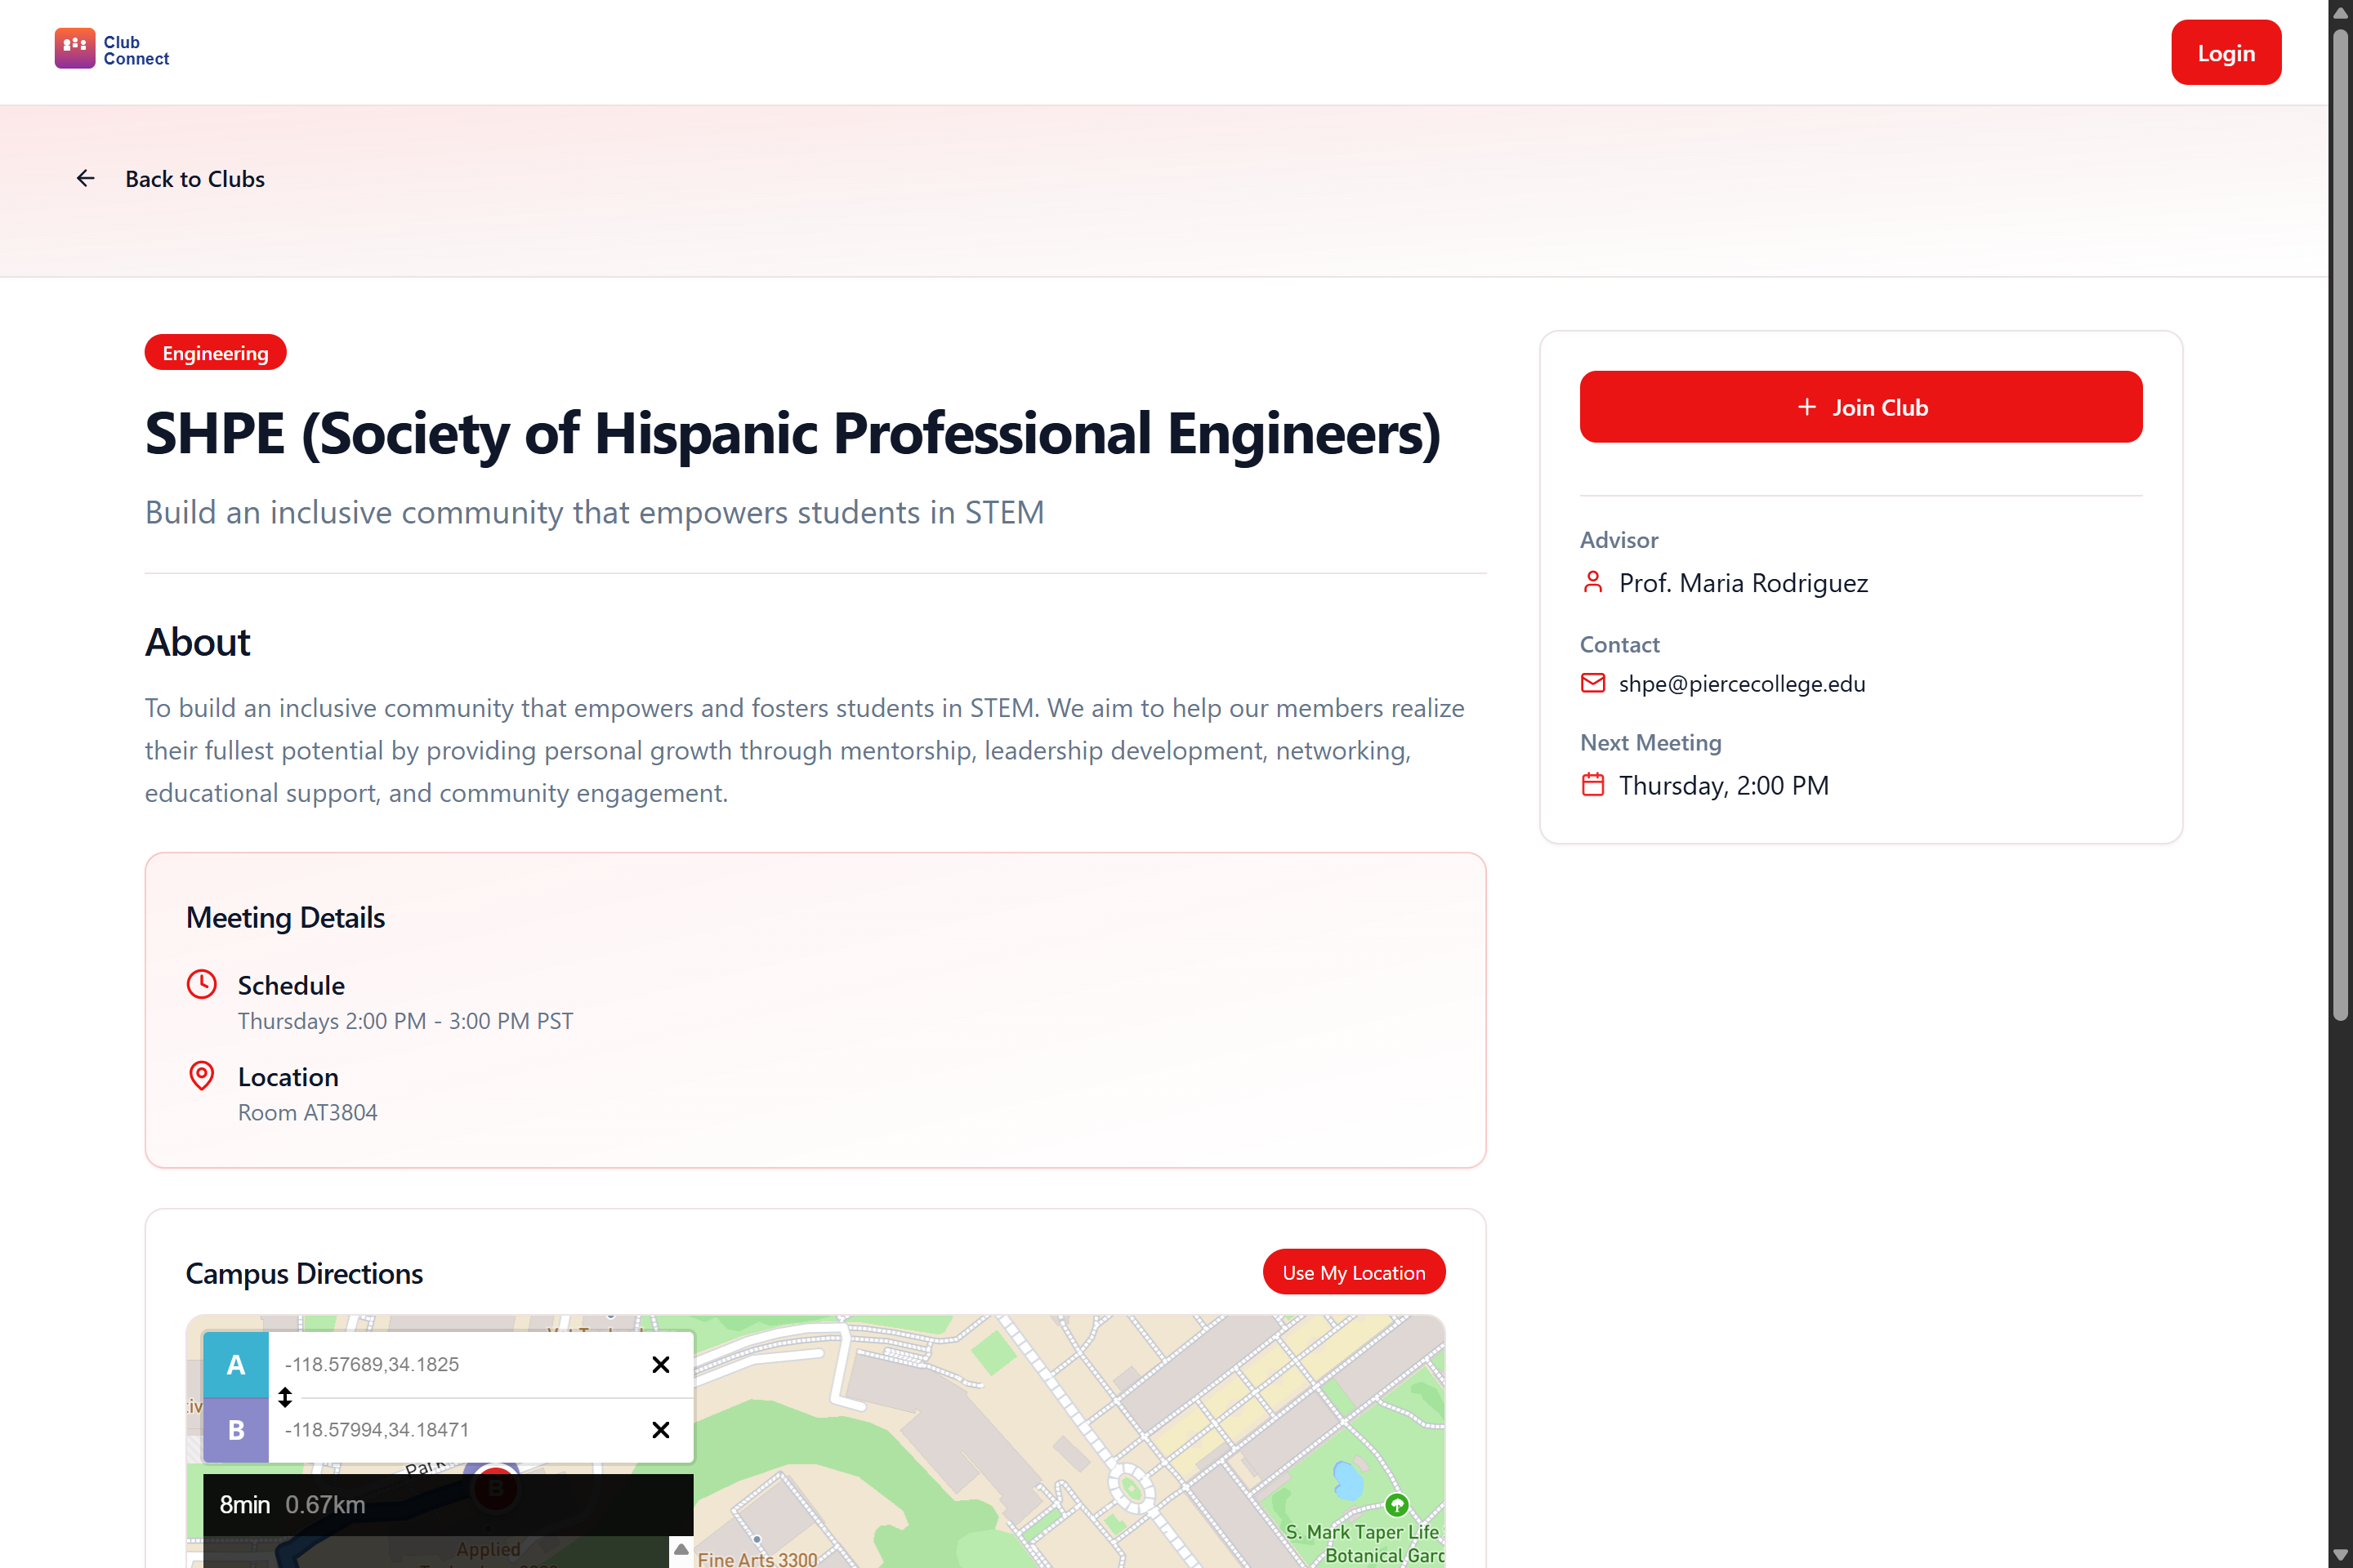Click the Club Connect logo icon
The width and height of the screenshot is (2353, 1568).
pos(74,48)
